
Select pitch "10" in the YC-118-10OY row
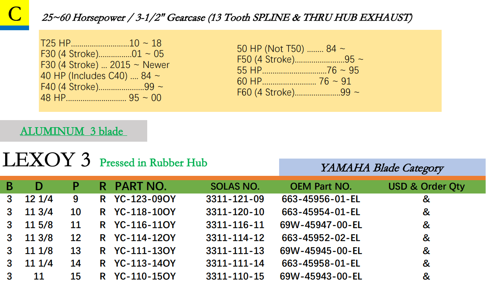click(76, 212)
